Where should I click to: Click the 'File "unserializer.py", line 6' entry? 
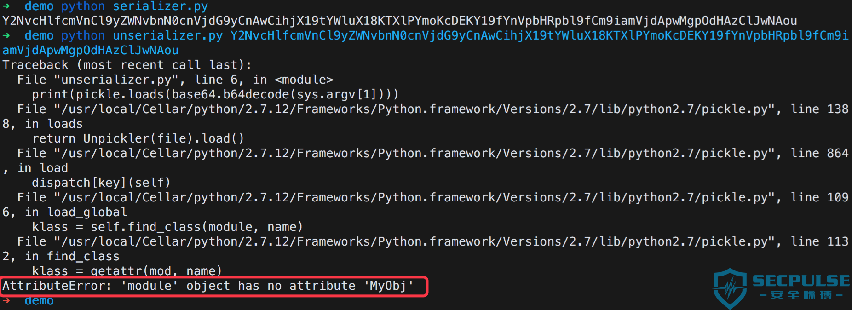coord(175,80)
